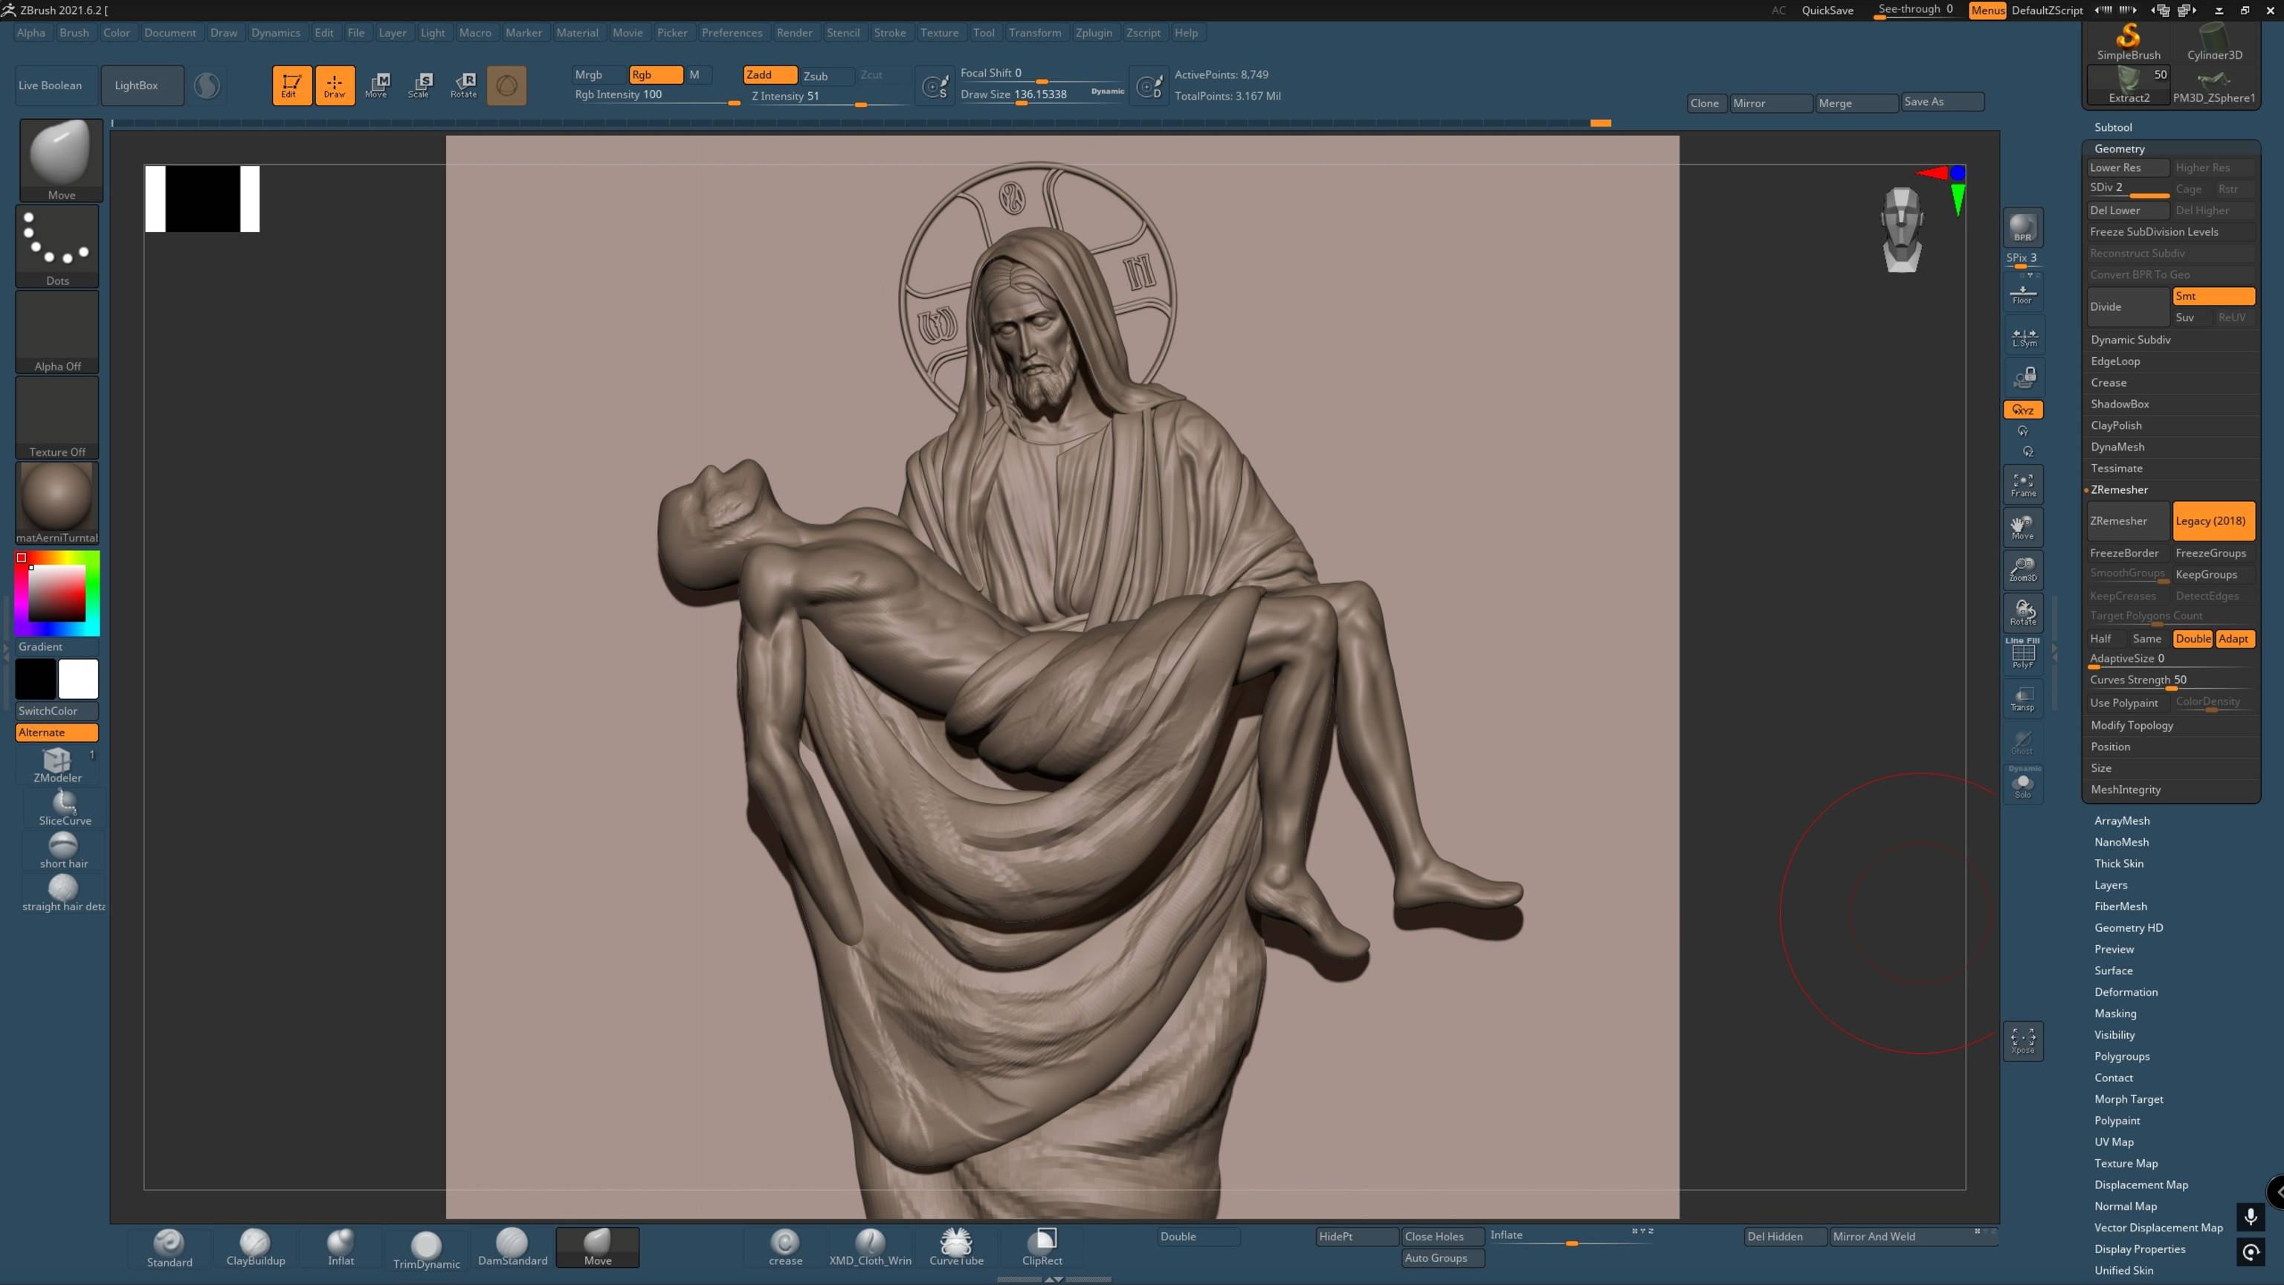Activate the Move transform icon
The height and width of the screenshot is (1285, 2284).
tap(377, 85)
